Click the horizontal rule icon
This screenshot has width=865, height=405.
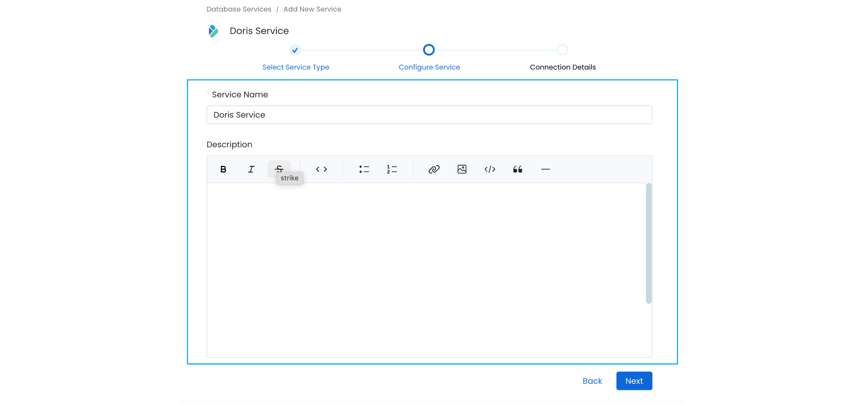[x=545, y=169]
